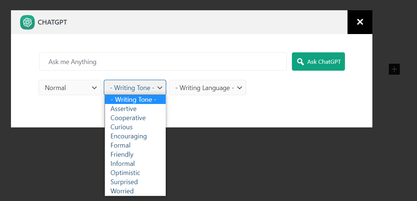Click the Ask ChatGPT button
417x201 pixels.
318,62
